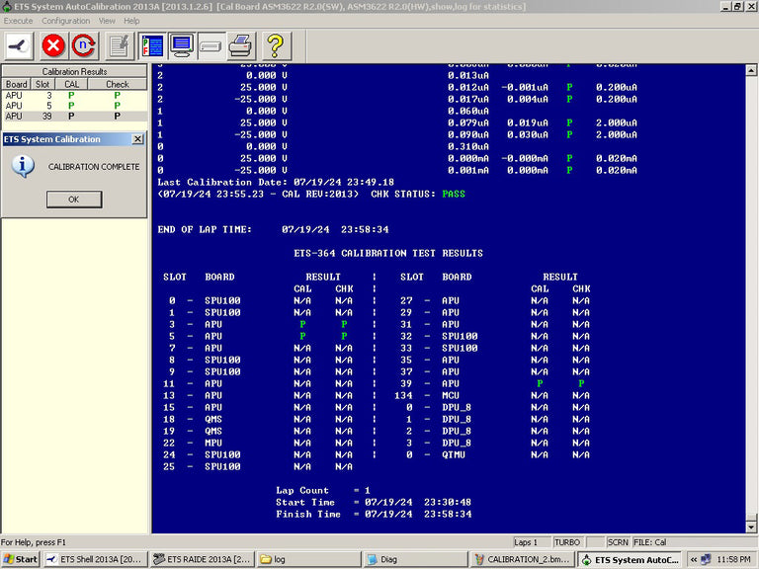The height and width of the screenshot is (569, 759).
Task: Click the slot 39 APU results row
Action: pyautogui.click(x=495, y=383)
